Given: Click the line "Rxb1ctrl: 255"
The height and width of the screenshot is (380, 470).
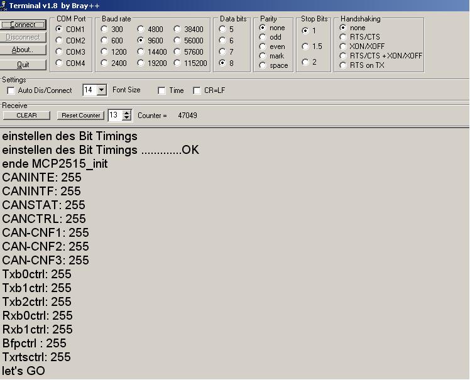Looking at the screenshot, I should click(38, 329).
